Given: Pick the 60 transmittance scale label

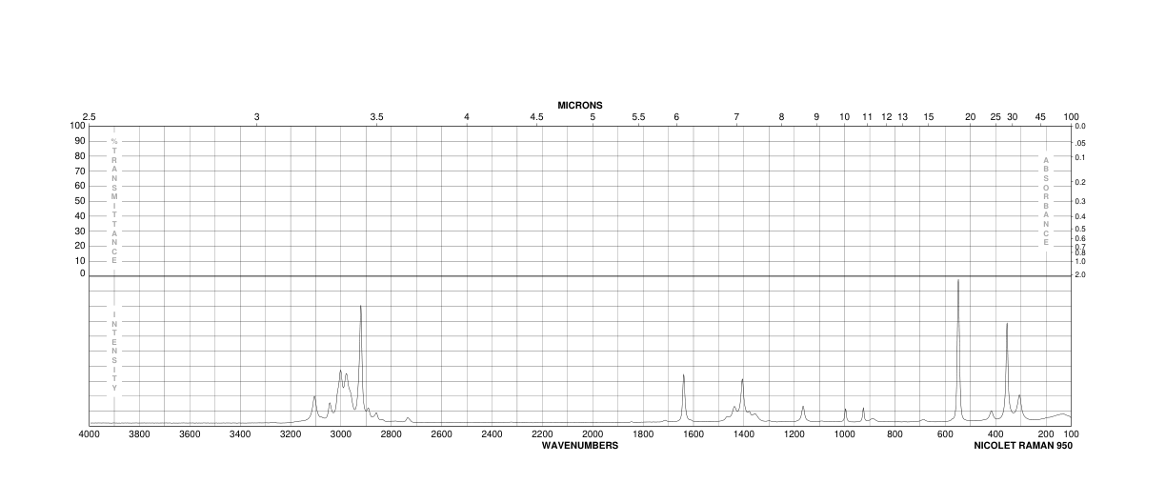Looking at the screenshot, I should (x=80, y=186).
